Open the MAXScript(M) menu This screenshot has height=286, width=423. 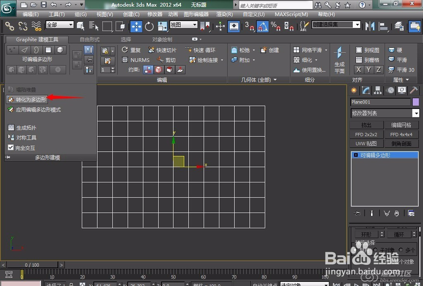[291, 14]
